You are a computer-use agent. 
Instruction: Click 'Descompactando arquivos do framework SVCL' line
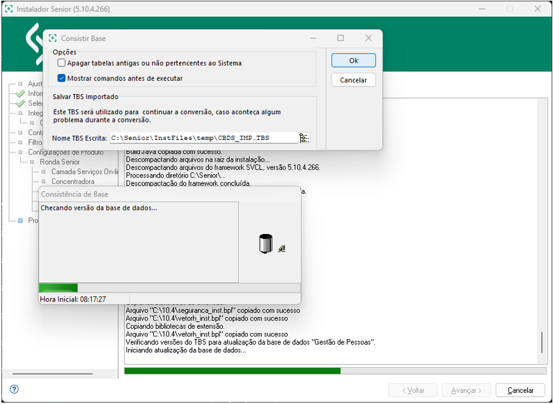click(x=223, y=168)
